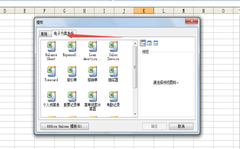Select column F header in spreadsheet

[x=44, y=11]
